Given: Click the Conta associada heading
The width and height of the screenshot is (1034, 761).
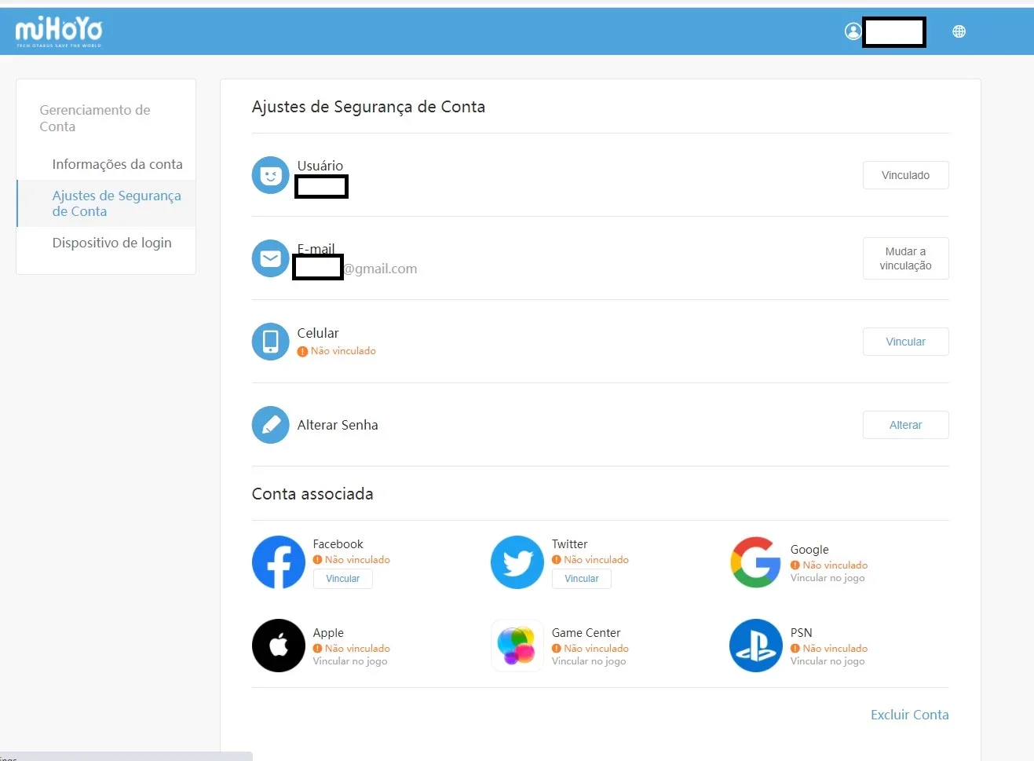Looking at the screenshot, I should click(312, 494).
